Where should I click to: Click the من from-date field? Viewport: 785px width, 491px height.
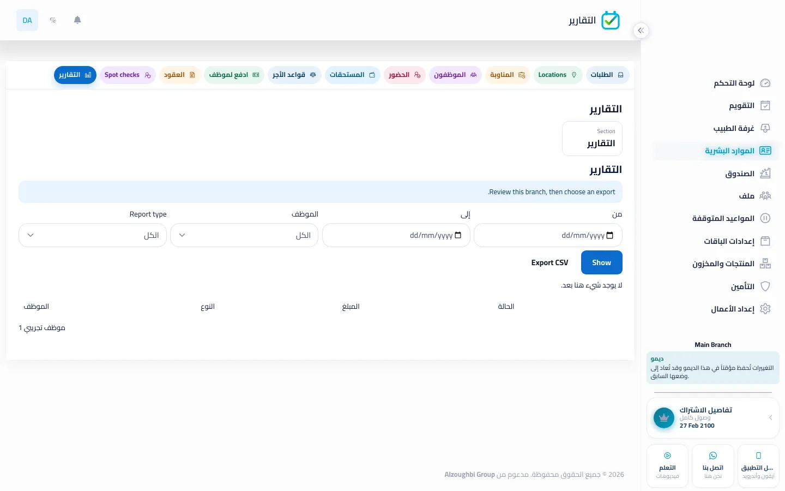(x=548, y=235)
